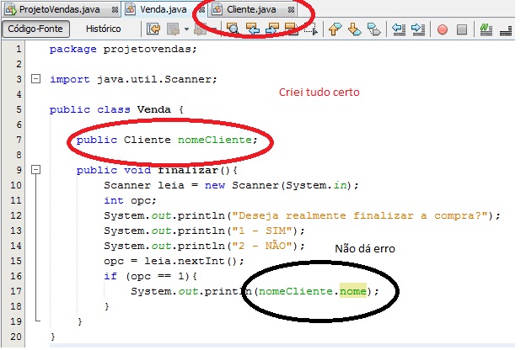Comment selected lines icon
This screenshot has width=526, height=350.
tap(486, 29)
